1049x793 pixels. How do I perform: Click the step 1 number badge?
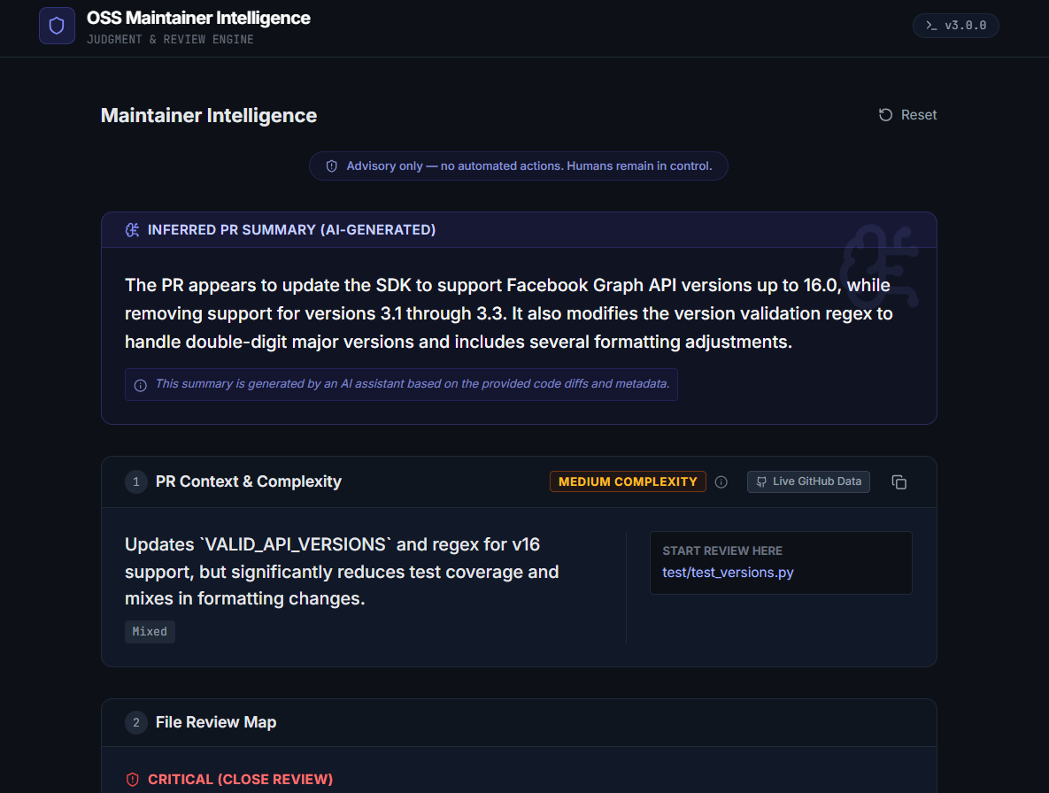pyautogui.click(x=135, y=481)
